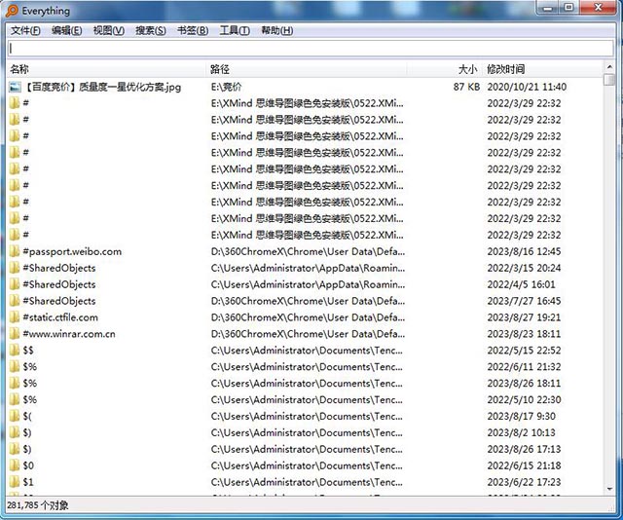Open the 帮助(H) menu

[276, 30]
